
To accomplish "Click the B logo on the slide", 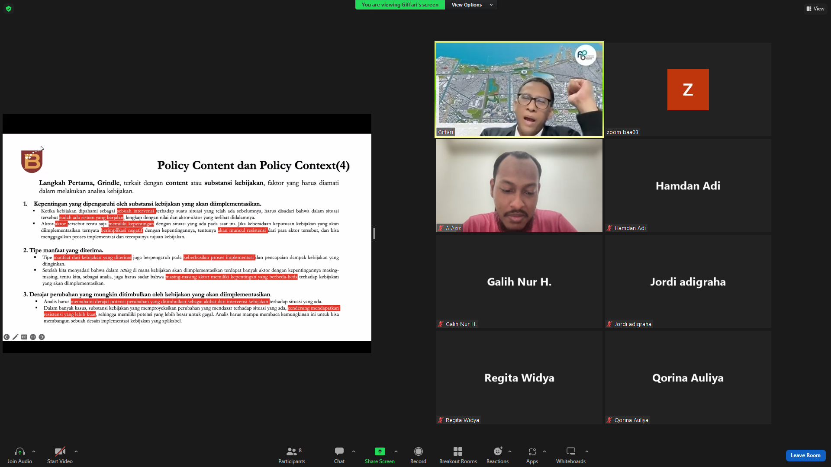I will pyautogui.click(x=32, y=161).
